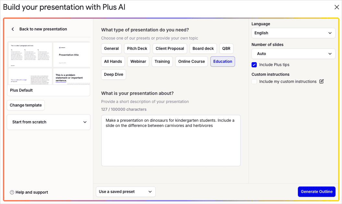Pick the Training preset
The width and height of the screenshot is (342, 204).
tap(162, 62)
